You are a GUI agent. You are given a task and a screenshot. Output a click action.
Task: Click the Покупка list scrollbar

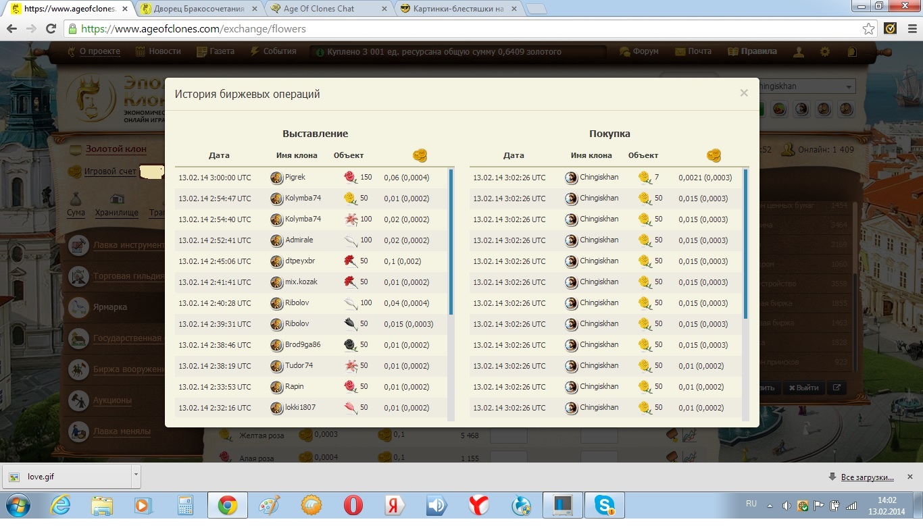click(745, 243)
